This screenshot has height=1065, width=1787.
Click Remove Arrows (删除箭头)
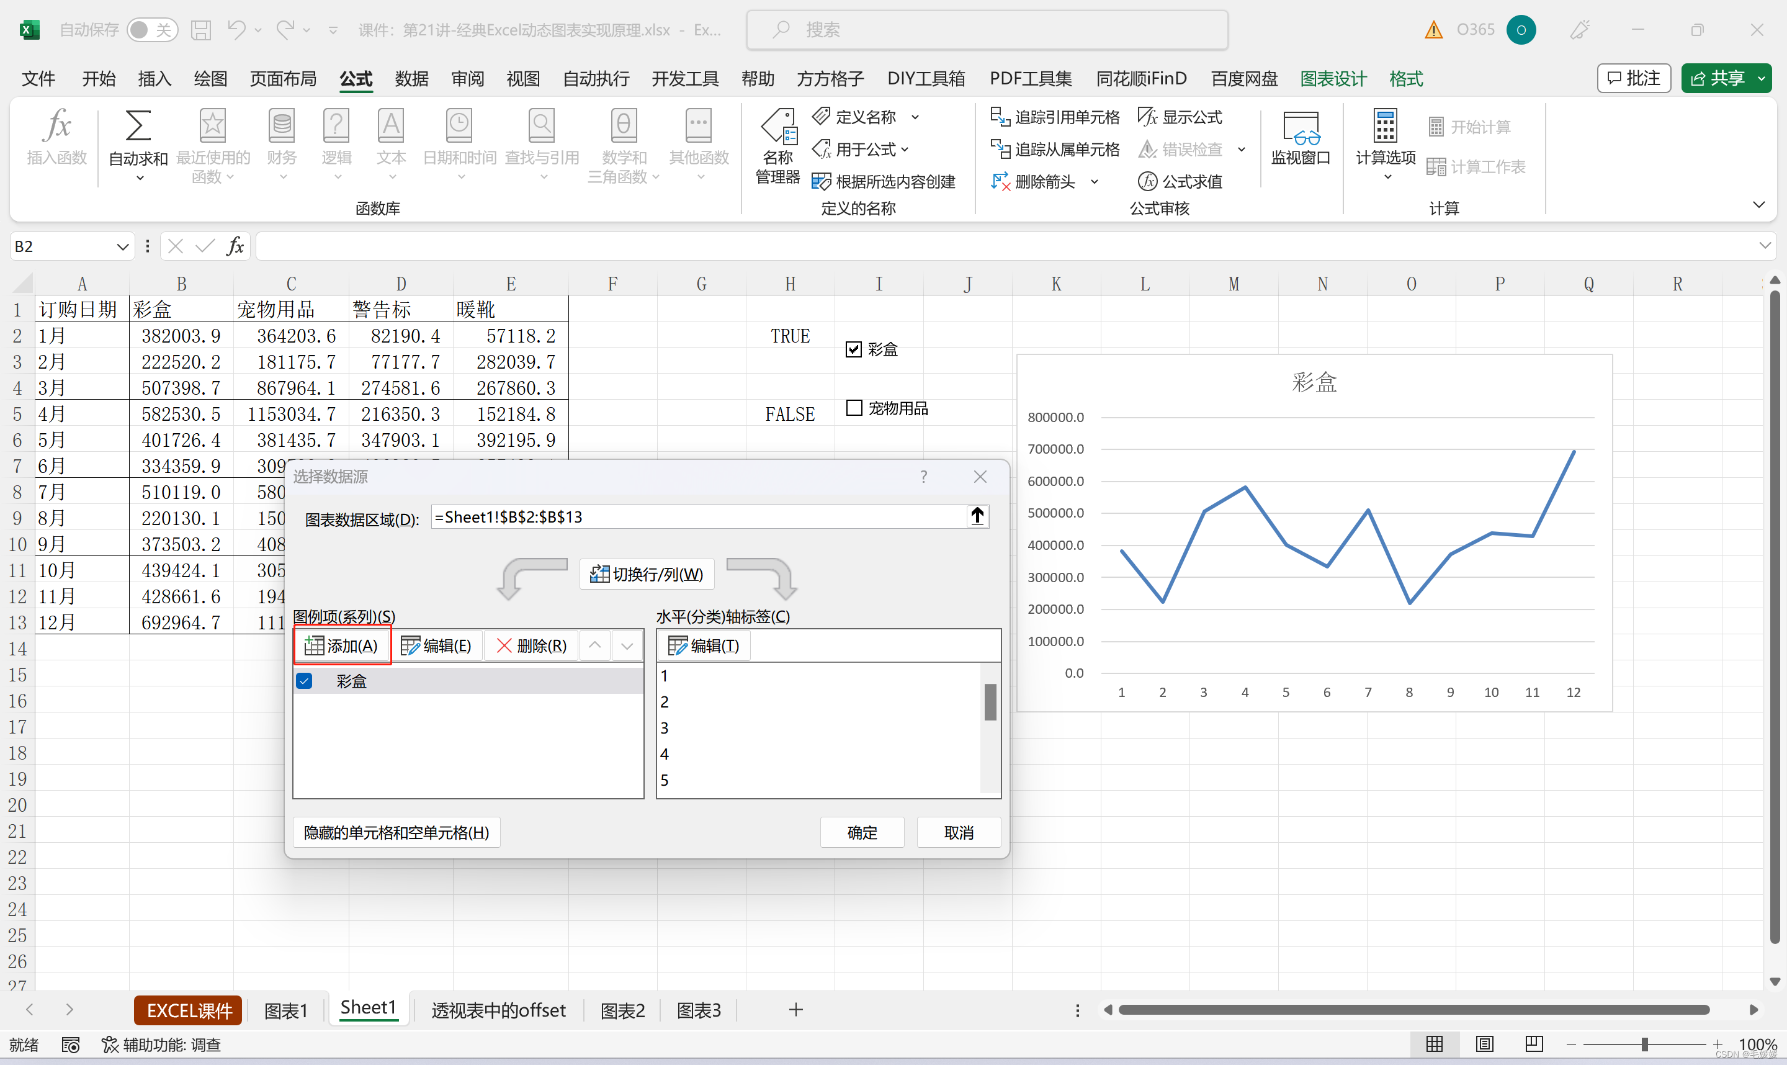pyautogui.click(x=1033, y=182)
